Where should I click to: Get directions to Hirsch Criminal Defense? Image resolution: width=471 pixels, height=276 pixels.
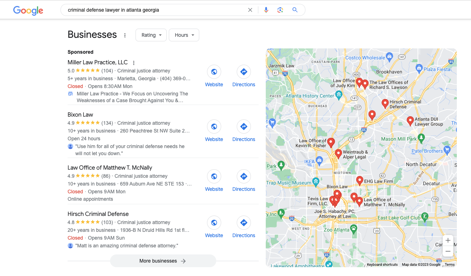244,223
